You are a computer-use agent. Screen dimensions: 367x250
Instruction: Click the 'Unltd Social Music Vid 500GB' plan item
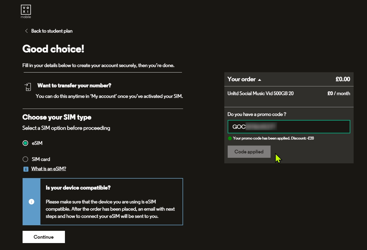point(261,93)
